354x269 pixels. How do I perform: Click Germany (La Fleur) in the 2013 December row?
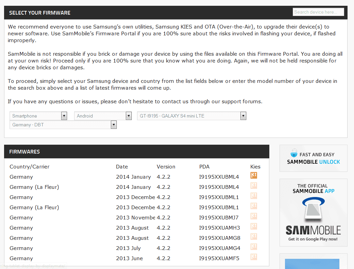click(34, 207)
